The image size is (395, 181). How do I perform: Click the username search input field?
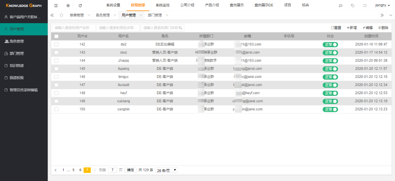[74, 28]
